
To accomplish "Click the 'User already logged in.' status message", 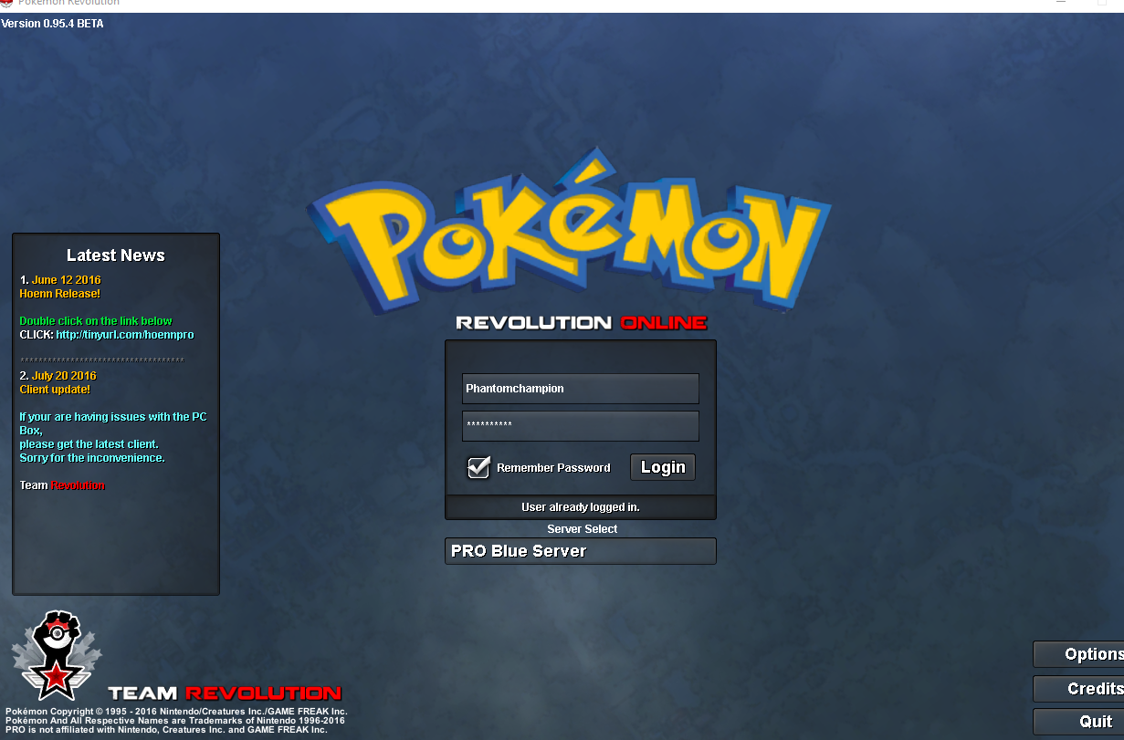I will [581, 506].
